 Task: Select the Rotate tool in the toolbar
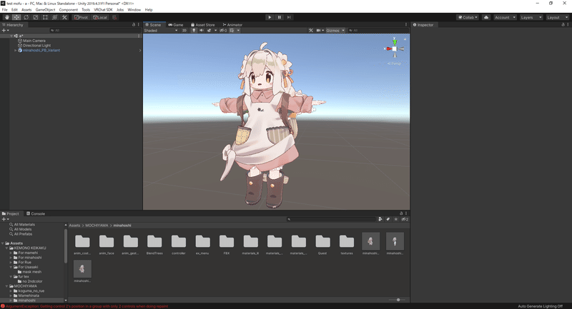[26, 17]
